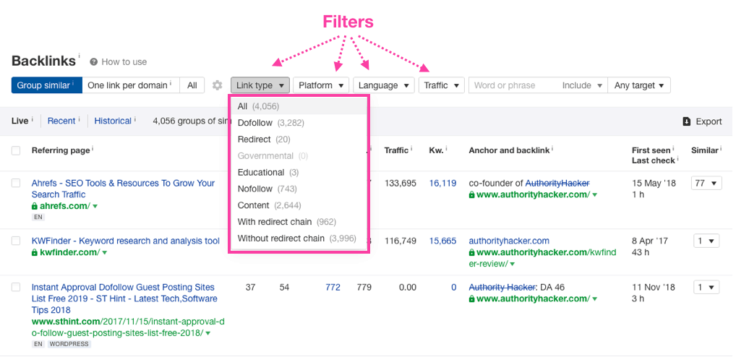Viewport: 736px width, 357px height.
Task: Tick the checkbox for Instant Approval Dofollow row
Action: coord(16,287)
